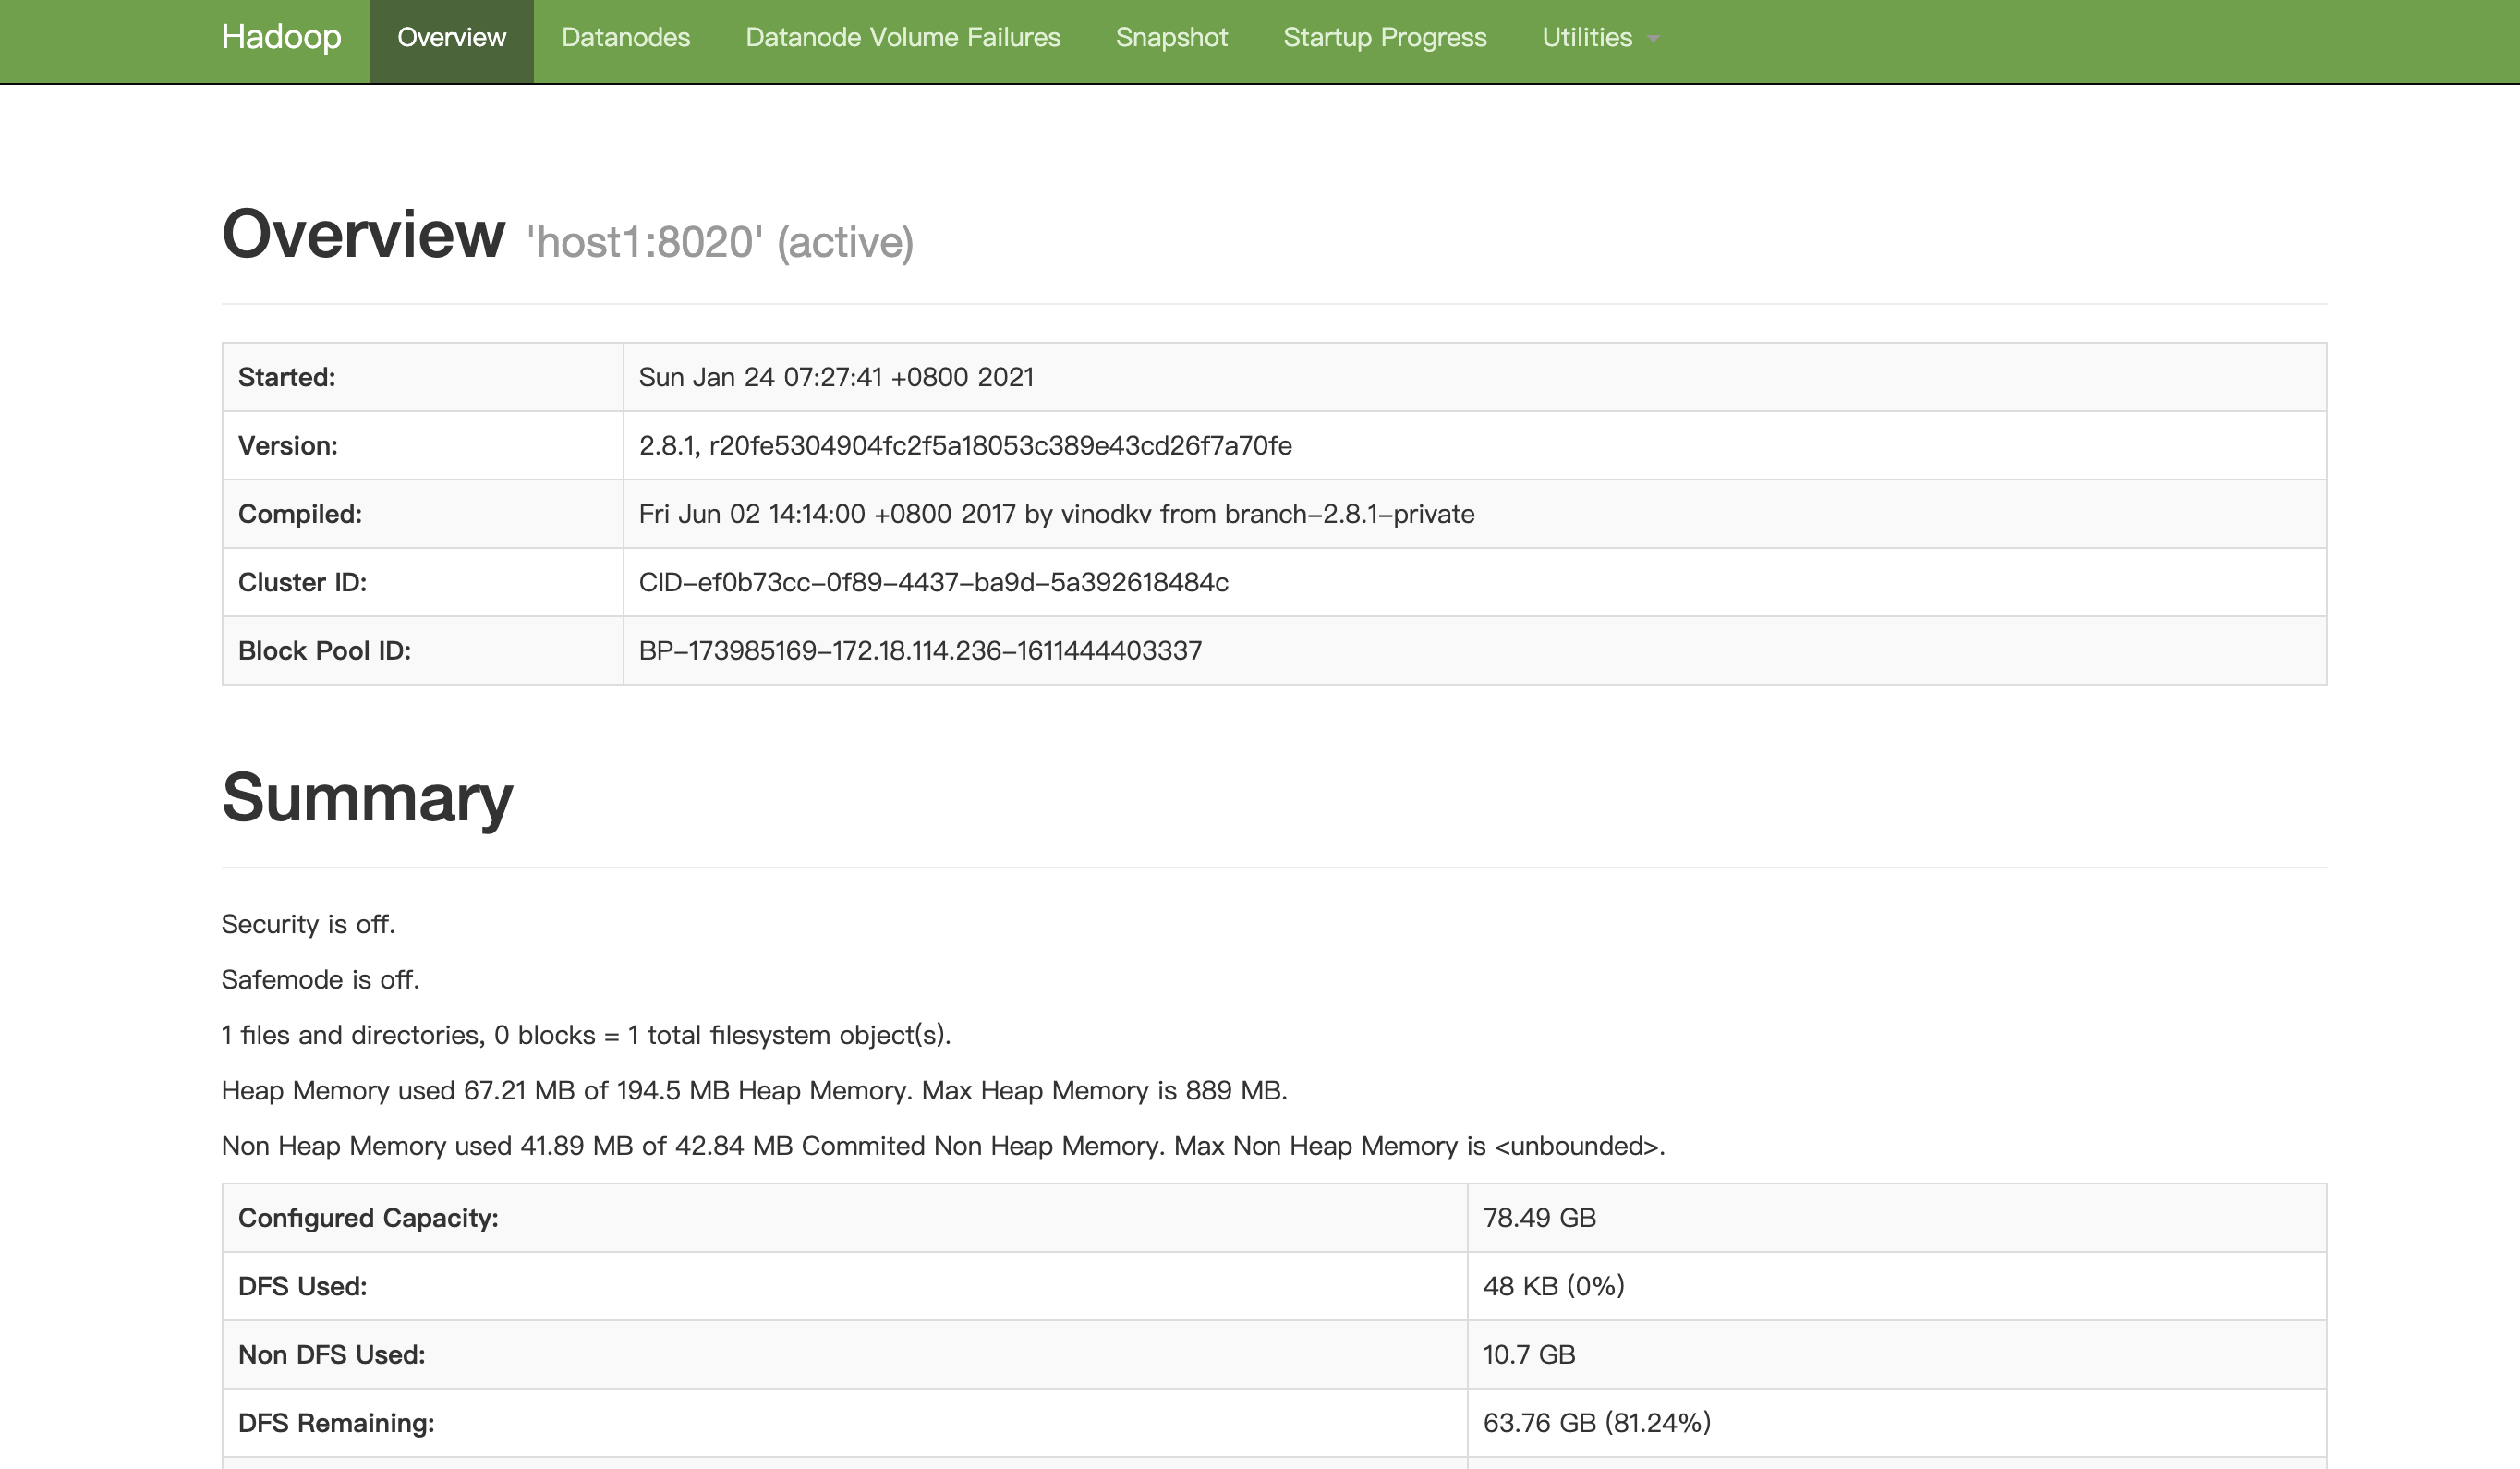Switch to the Datanodes tab

click(626, 38)
